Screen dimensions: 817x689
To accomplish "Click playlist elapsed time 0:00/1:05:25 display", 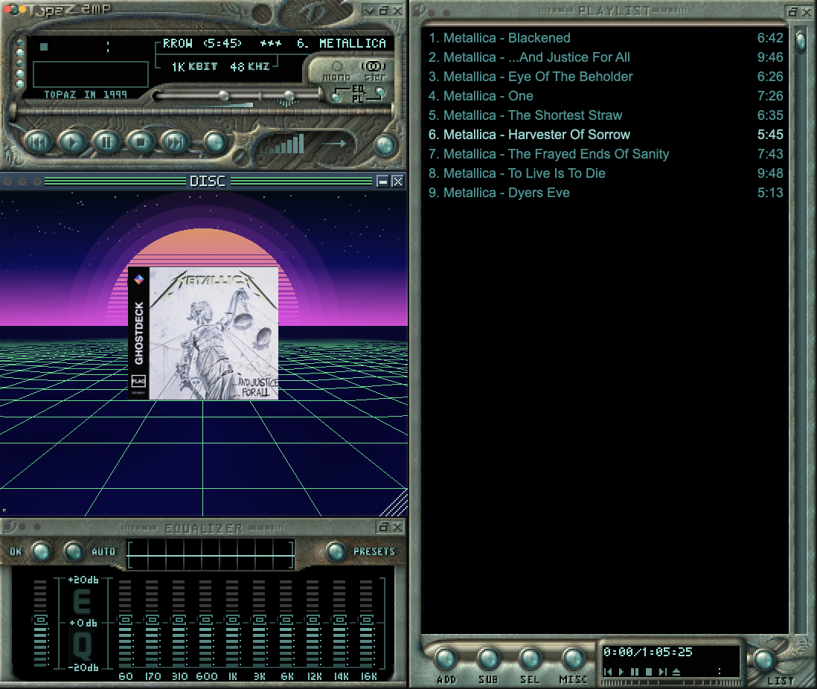I will 647,652.
